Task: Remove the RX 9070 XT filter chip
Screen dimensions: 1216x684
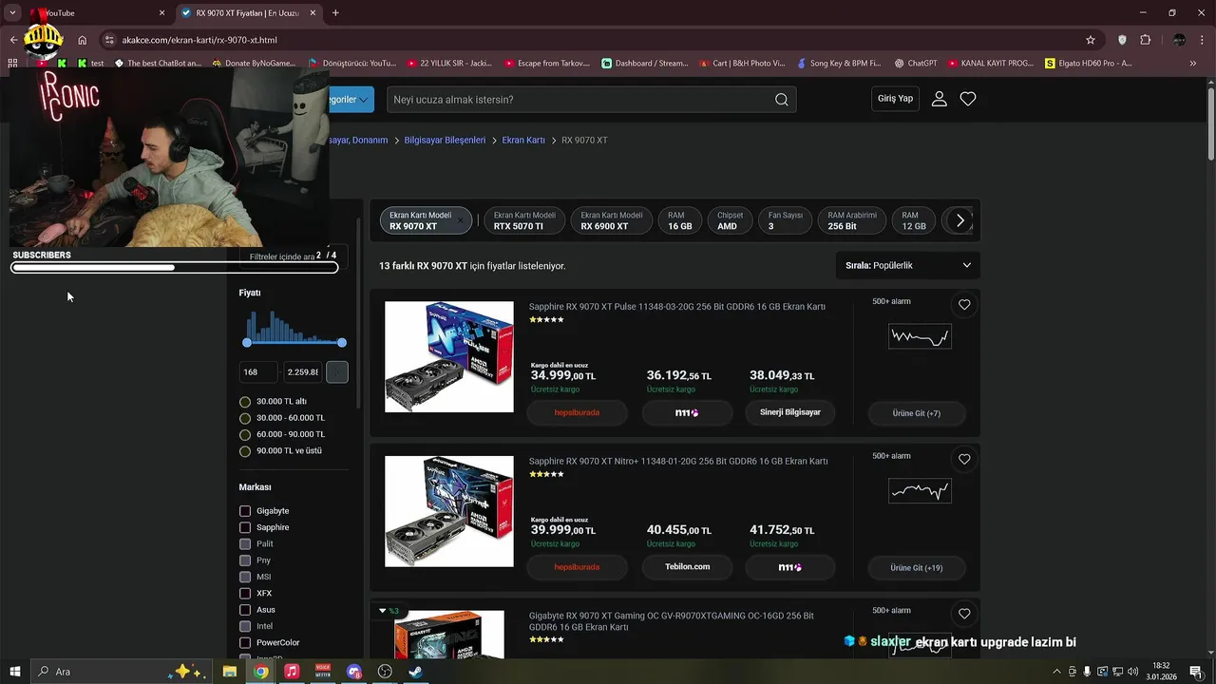Action: (460, 220)
